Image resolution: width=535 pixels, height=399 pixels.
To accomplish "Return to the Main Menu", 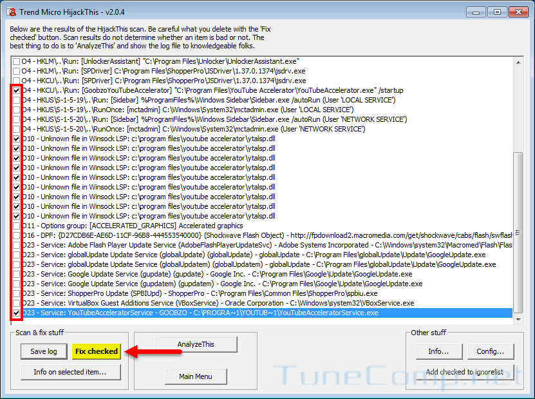I will (x=196, y=376).
